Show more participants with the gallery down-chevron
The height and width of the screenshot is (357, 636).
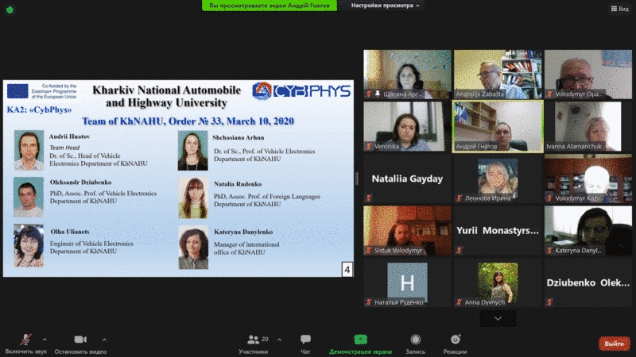click(x=498, y=318)
